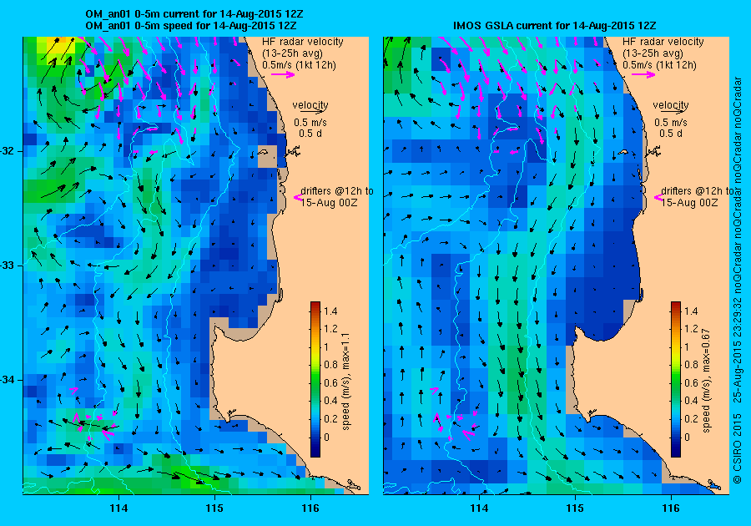Click "0.5 m/s" velocity scale text in IMOS GSLA map
This screenshot has width=751, height=526.
(671, 123)
